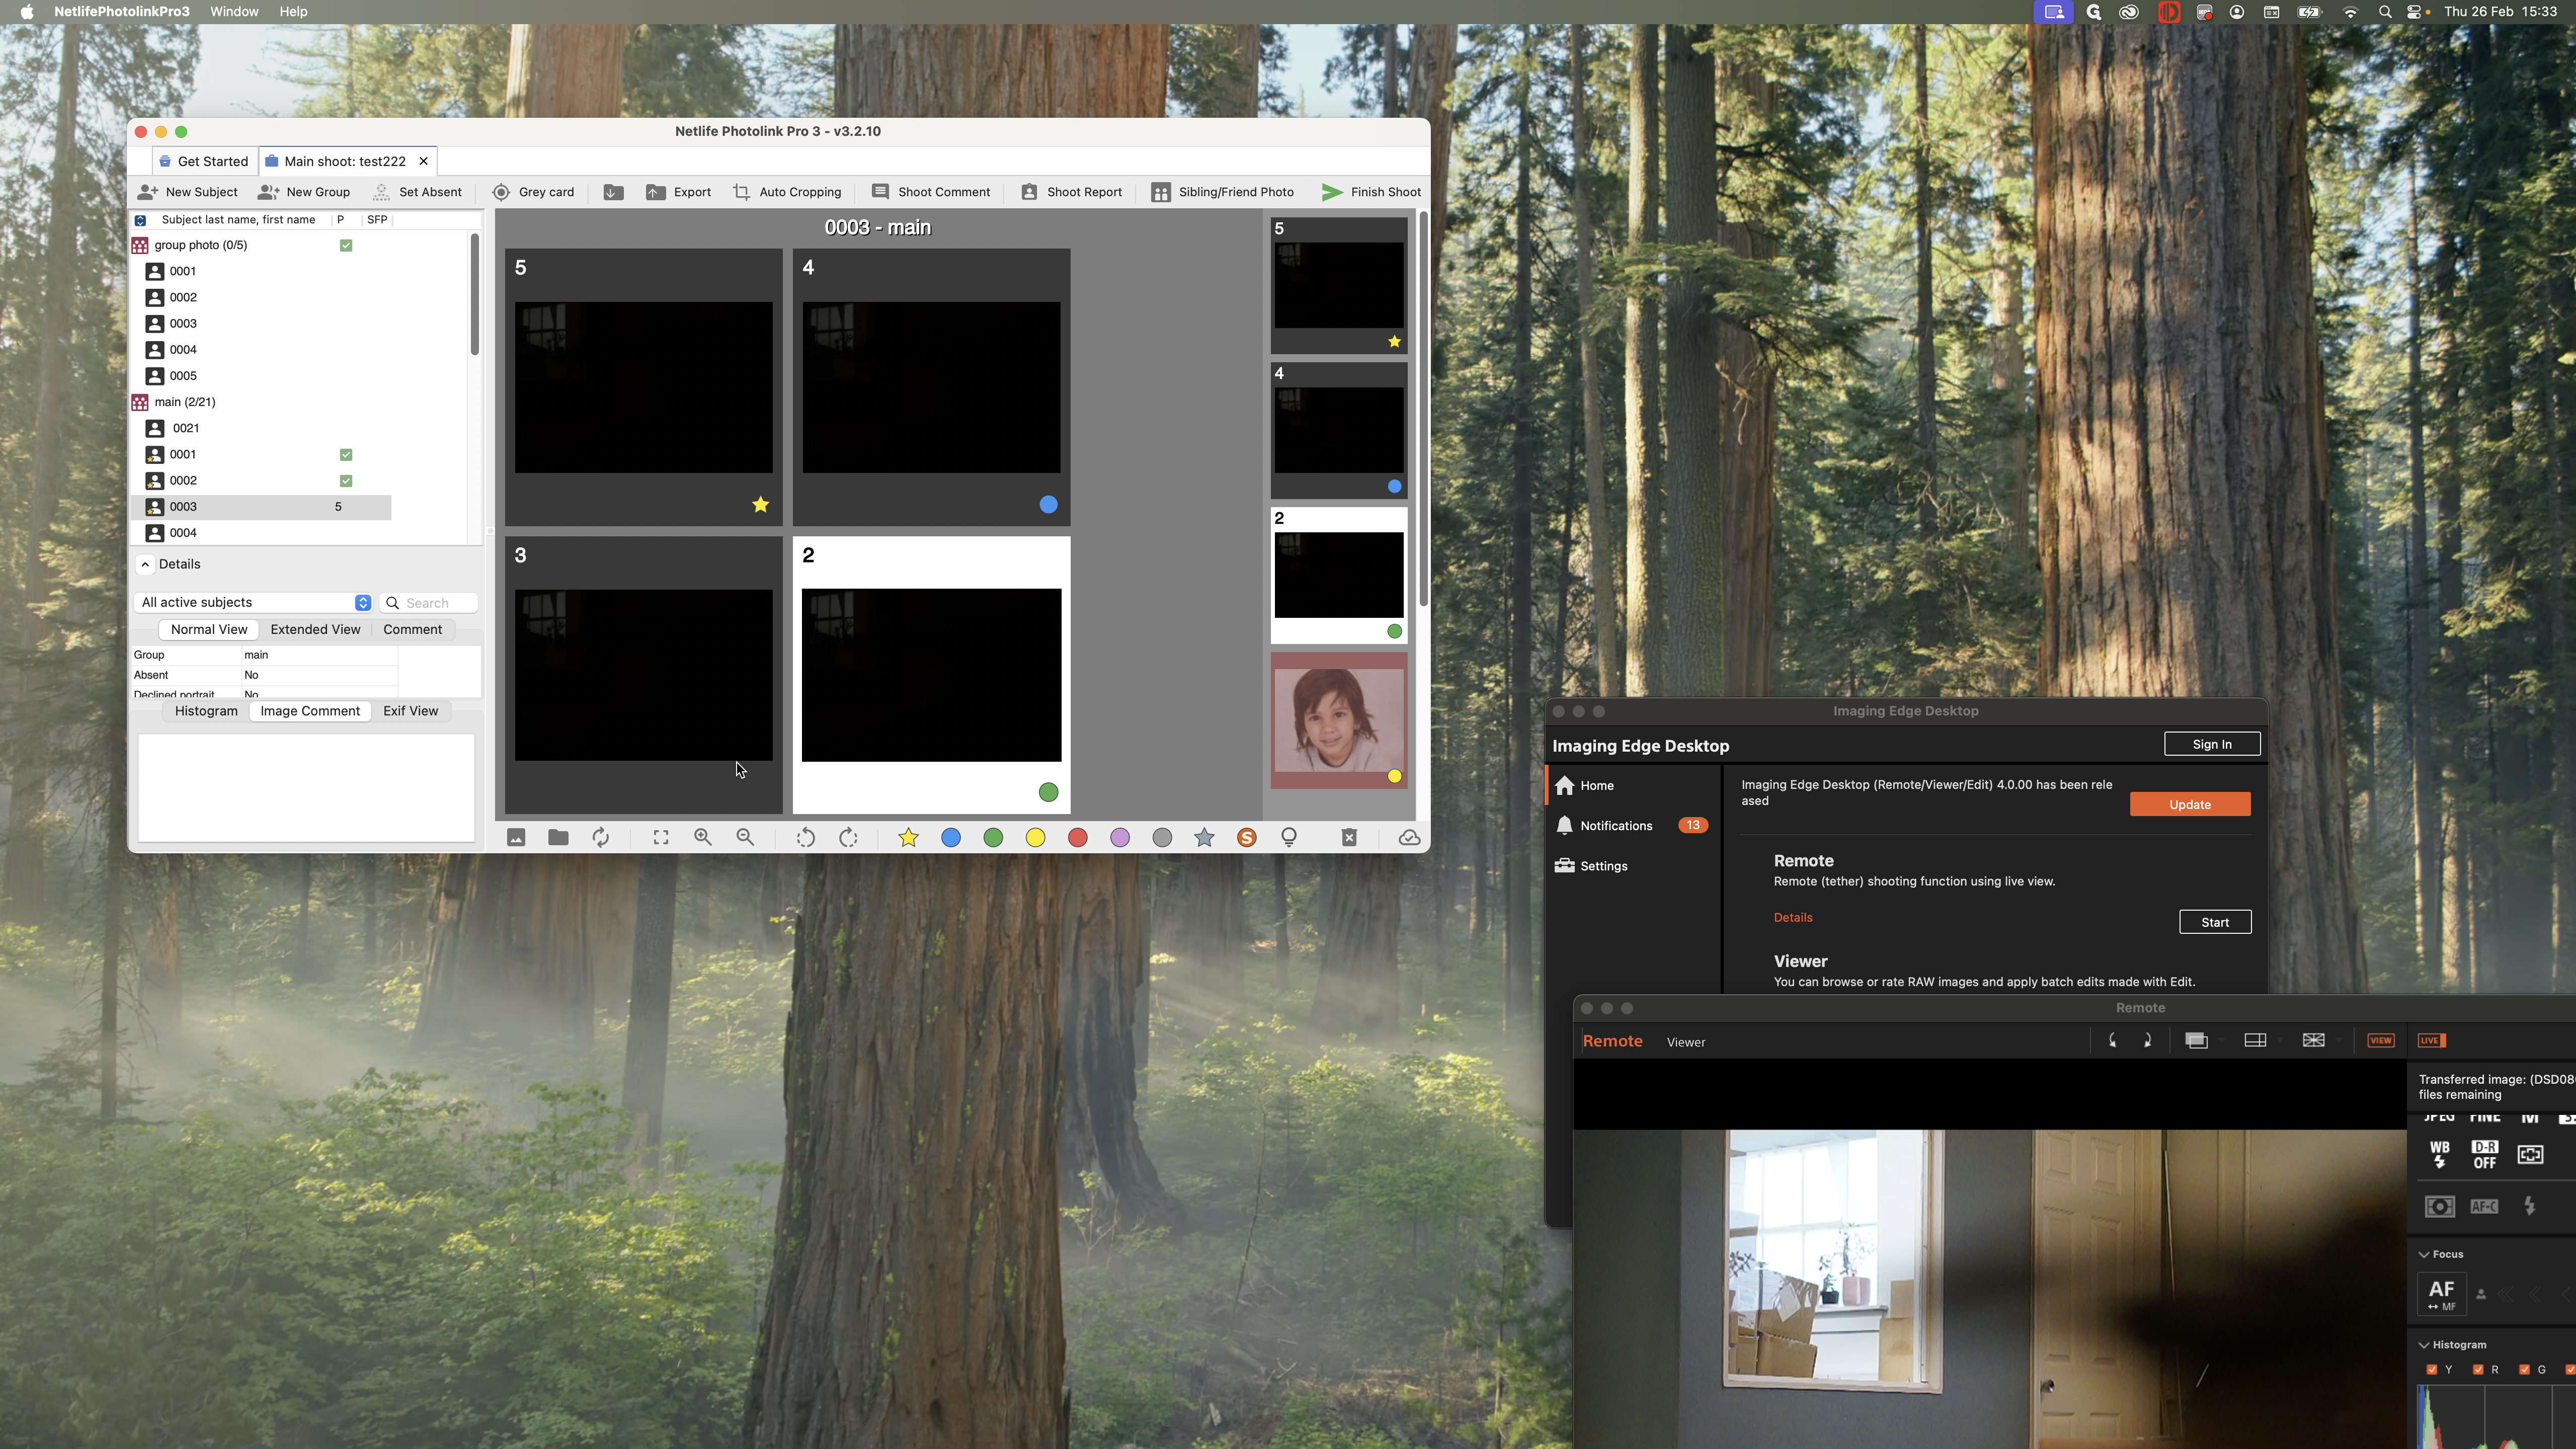Mark image with red color label
The width and height of the screenshot is (2576, 1449).
point(1077,838)
